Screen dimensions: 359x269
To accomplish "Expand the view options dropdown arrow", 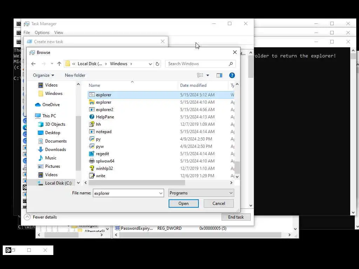I will pos(208,75).
